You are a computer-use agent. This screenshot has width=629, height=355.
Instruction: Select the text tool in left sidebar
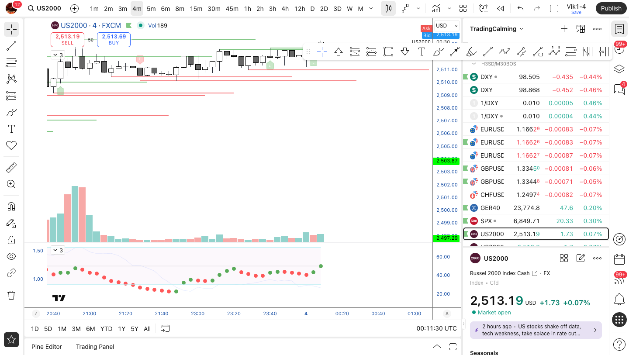[x=11, y=129]
